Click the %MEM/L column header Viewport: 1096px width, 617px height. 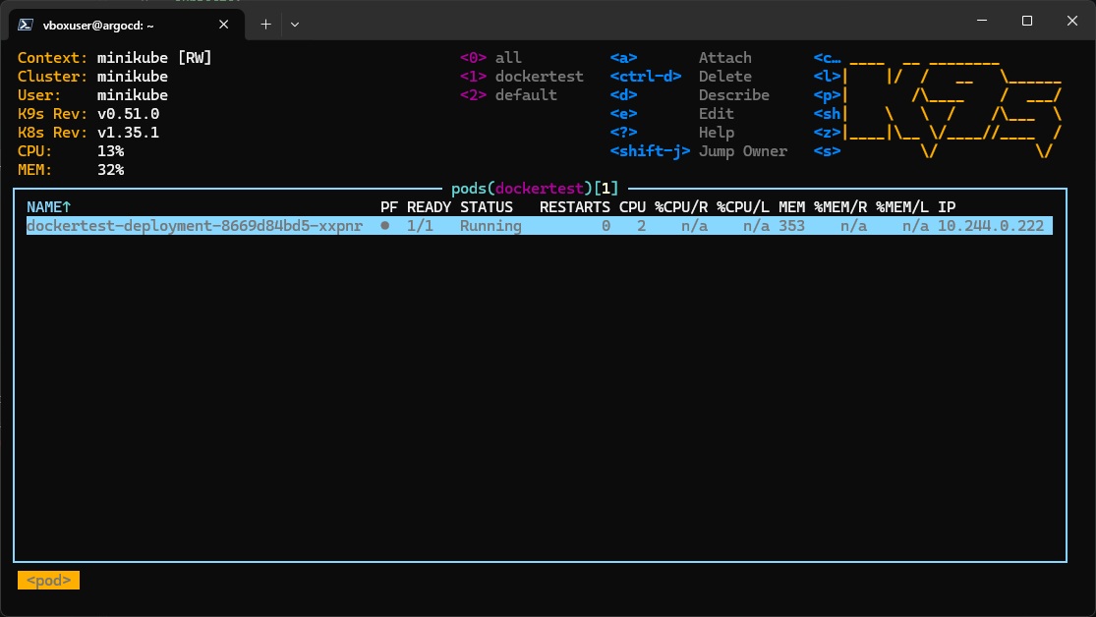tap(902, 207)
